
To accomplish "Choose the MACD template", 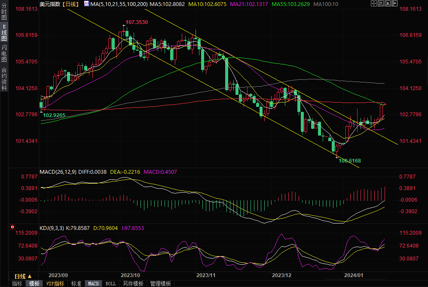I will (x=93, y=284).
